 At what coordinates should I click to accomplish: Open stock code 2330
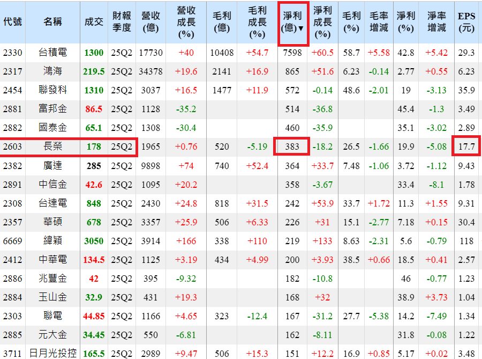coord(13,53)
